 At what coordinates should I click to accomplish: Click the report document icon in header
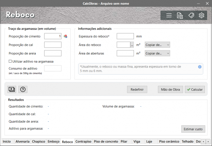click(x=180, y=15)
